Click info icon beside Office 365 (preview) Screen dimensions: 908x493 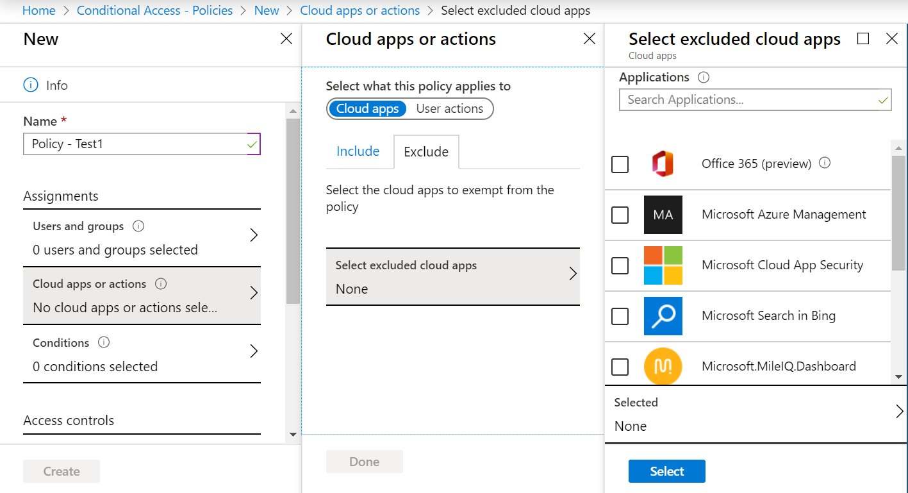point(825,163)
